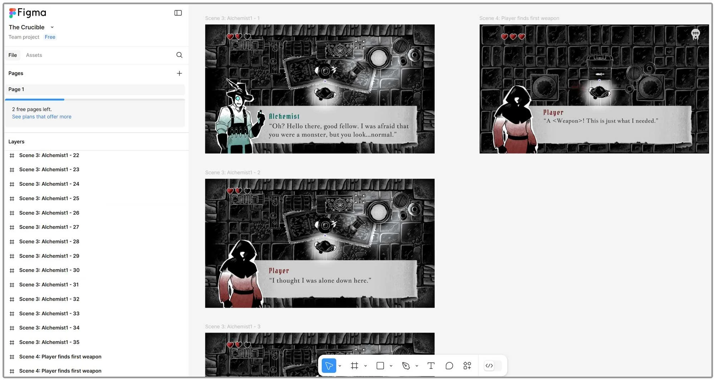
Task: Click the Figma logo icon
Action: (13, 13)
